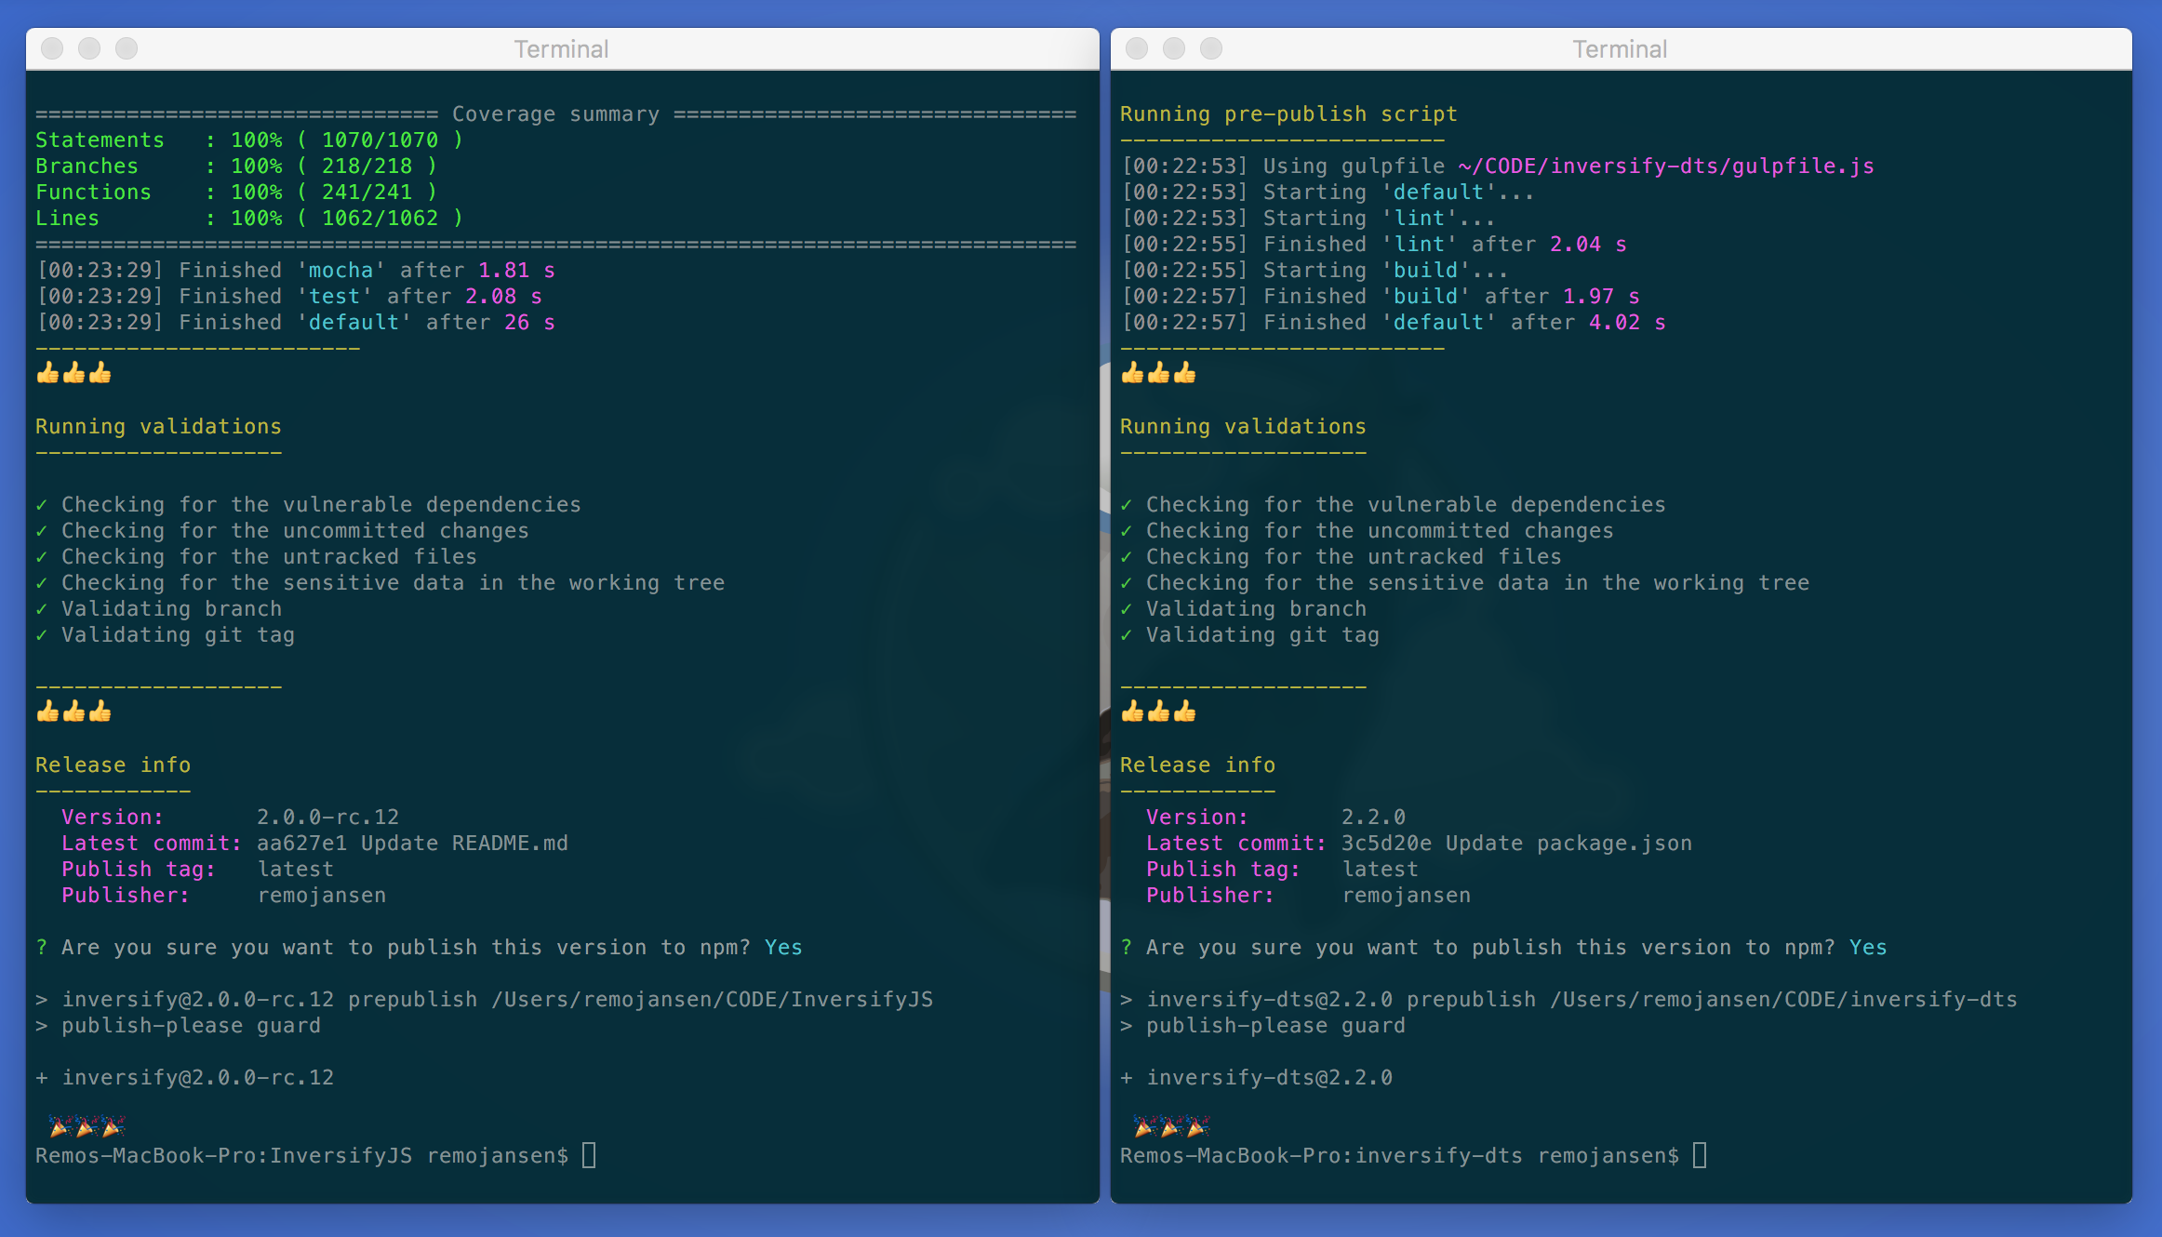
Task: Click the Statements 100% (1070/1070) line
Action: click(249, 140)
